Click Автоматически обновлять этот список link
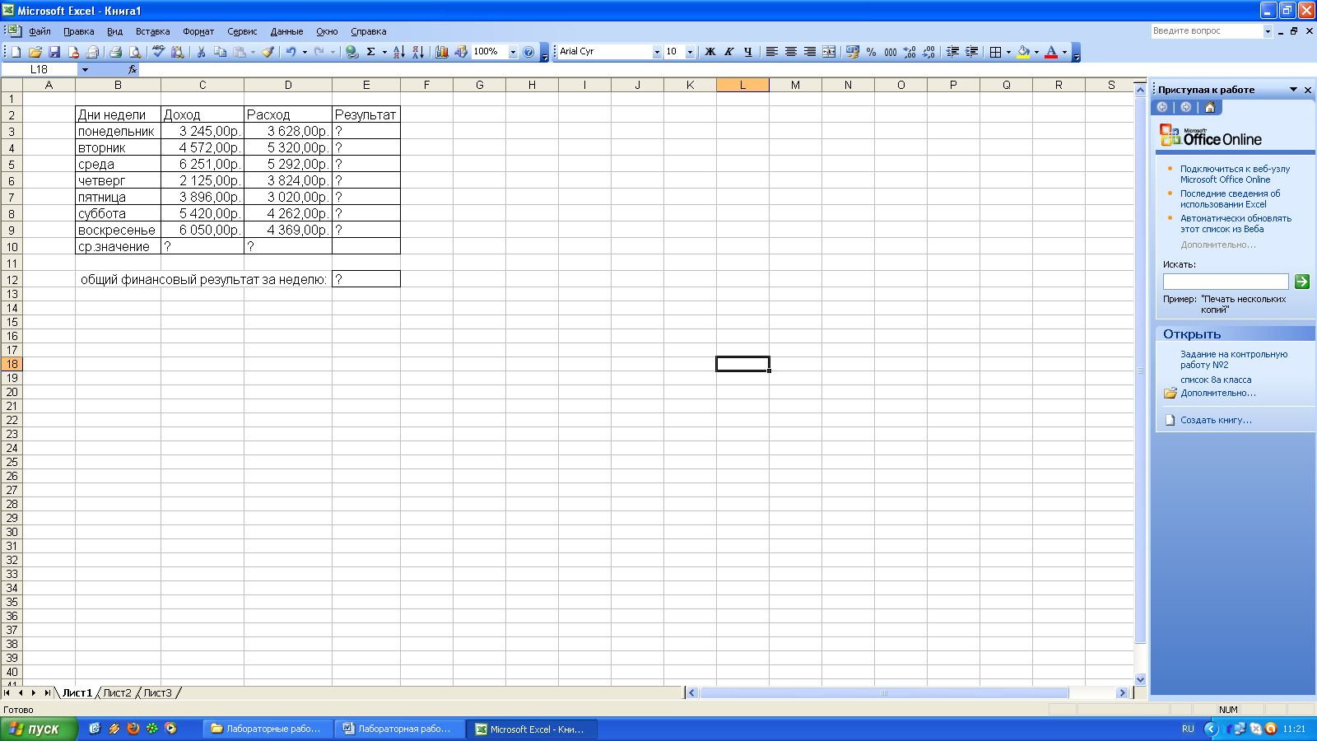Image resolution: width=1317 pixels, height=741 pixels. [1236, 223]
